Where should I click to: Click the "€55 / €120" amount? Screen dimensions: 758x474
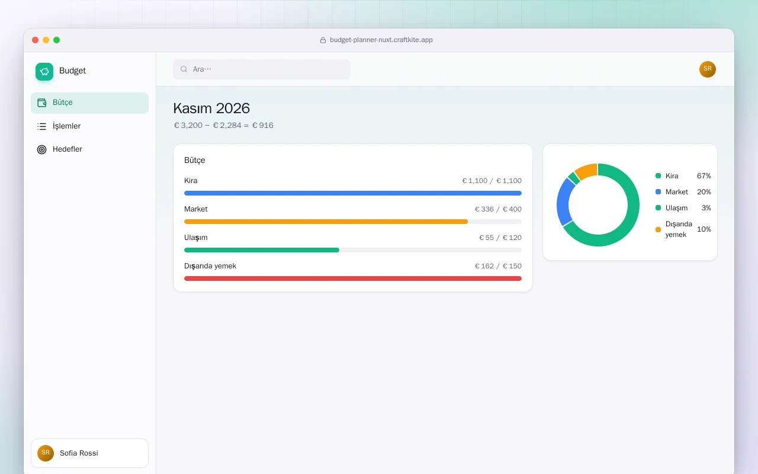(500, 238)
